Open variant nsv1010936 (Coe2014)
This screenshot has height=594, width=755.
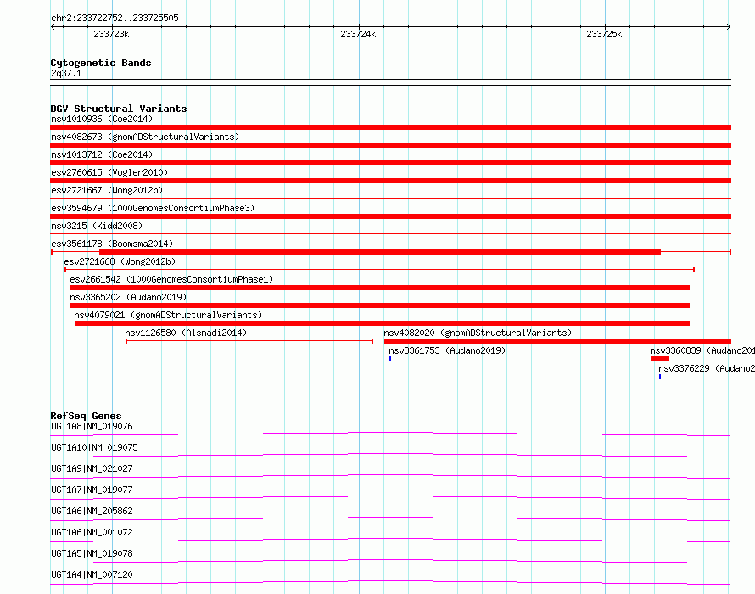pos(102,119)
